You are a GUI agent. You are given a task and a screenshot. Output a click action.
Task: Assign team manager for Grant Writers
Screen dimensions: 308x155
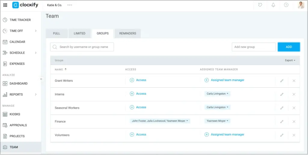coord(224,80)
